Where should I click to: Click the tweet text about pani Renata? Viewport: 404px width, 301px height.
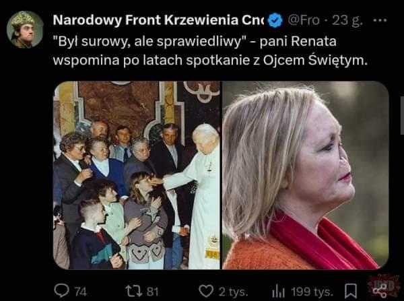click(210, 51)
